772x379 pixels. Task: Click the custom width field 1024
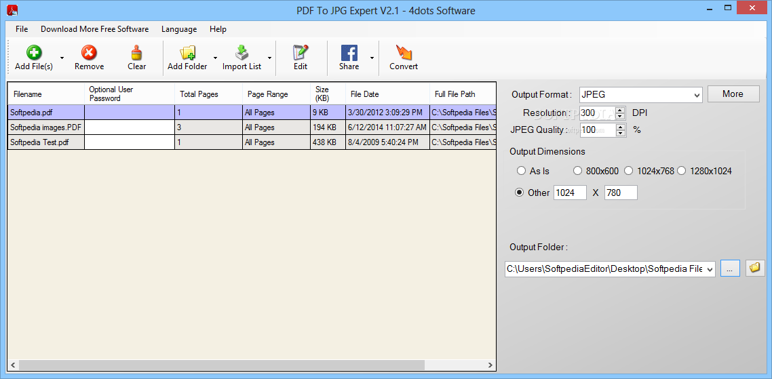pyautogui.click(x=570, y=193)
